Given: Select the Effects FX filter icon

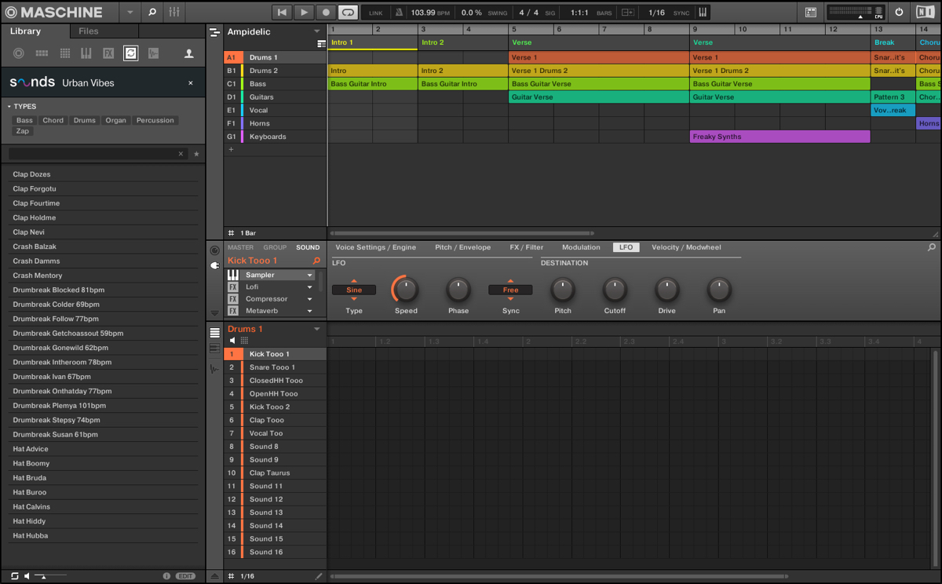Looking at the screenshot, I should pos(108,53).
